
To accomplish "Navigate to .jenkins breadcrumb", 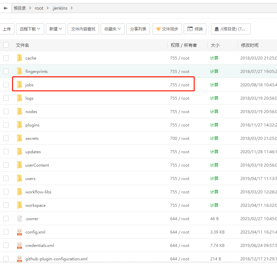I will point(60,8).
